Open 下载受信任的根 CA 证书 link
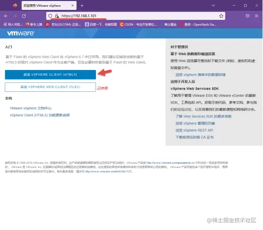This screenshot has height=230, width=263. [194, 137]
